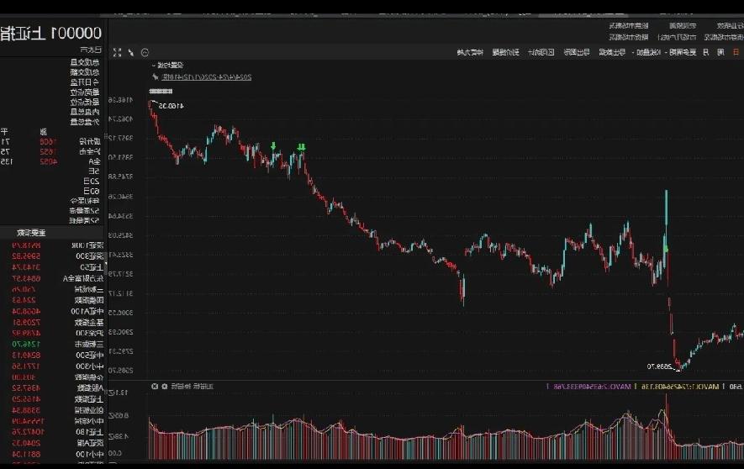Select the 日 (daily) period tab
Screen dimensions: 744x469
pos(736,52)
